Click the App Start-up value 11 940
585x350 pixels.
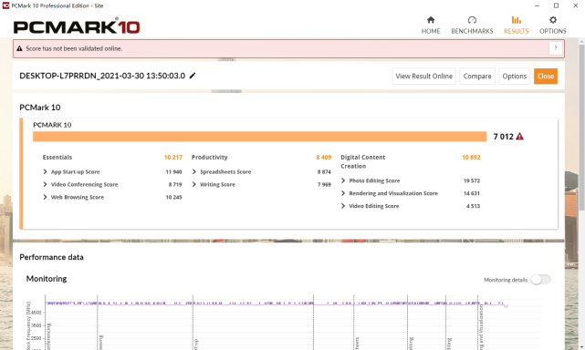(x=173, y=172)
